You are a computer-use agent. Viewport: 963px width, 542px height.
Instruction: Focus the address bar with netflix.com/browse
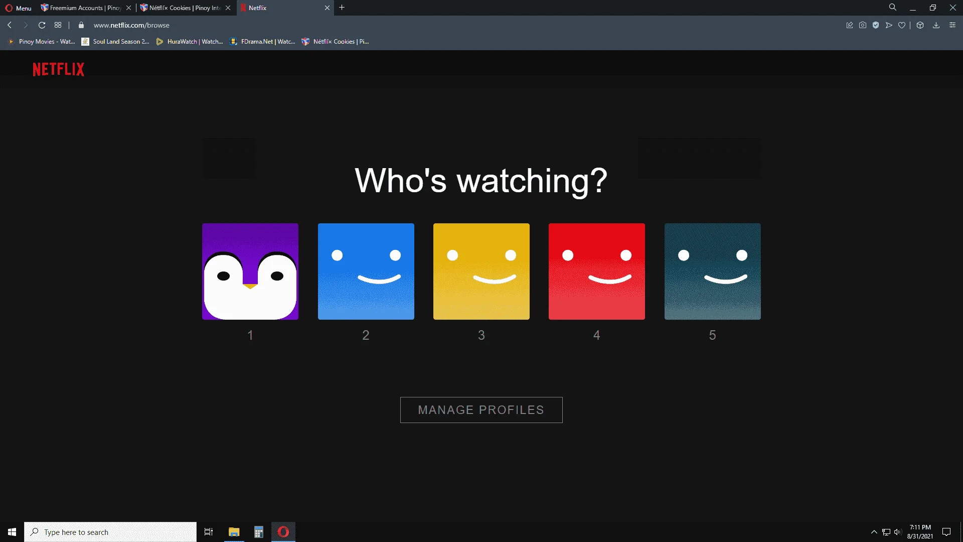coord(131,25)
